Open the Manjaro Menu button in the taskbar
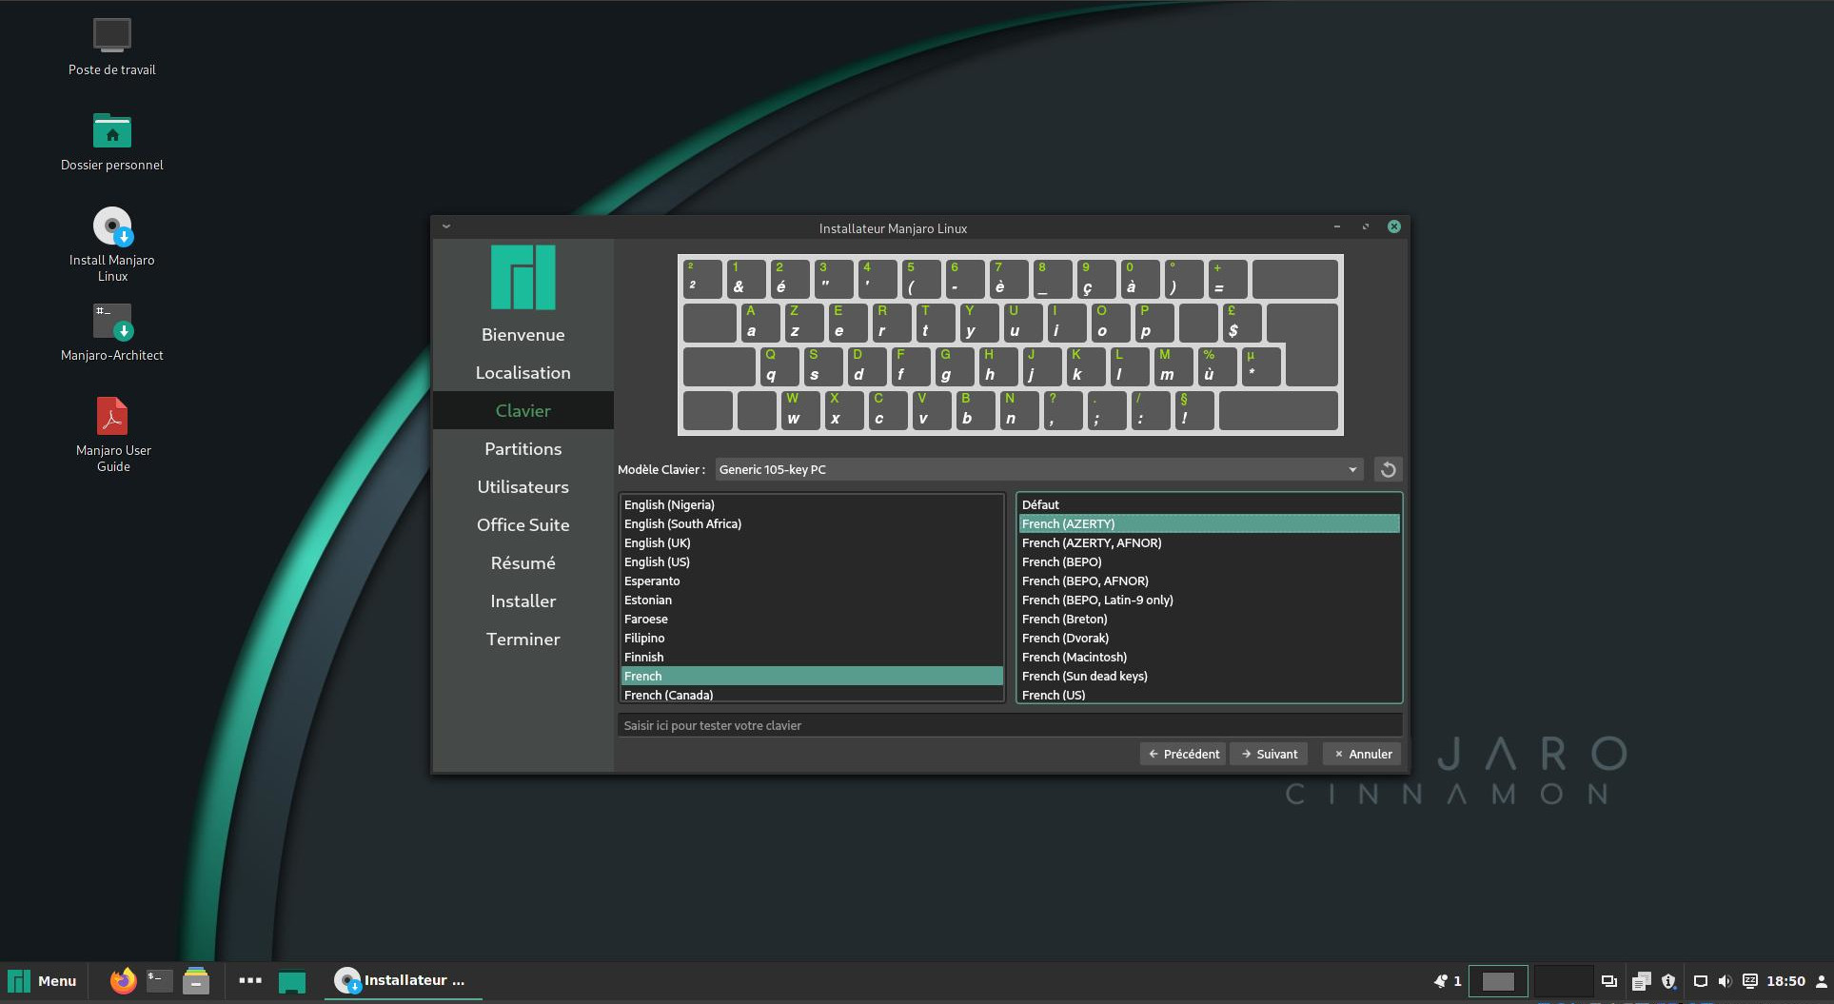 42,980
